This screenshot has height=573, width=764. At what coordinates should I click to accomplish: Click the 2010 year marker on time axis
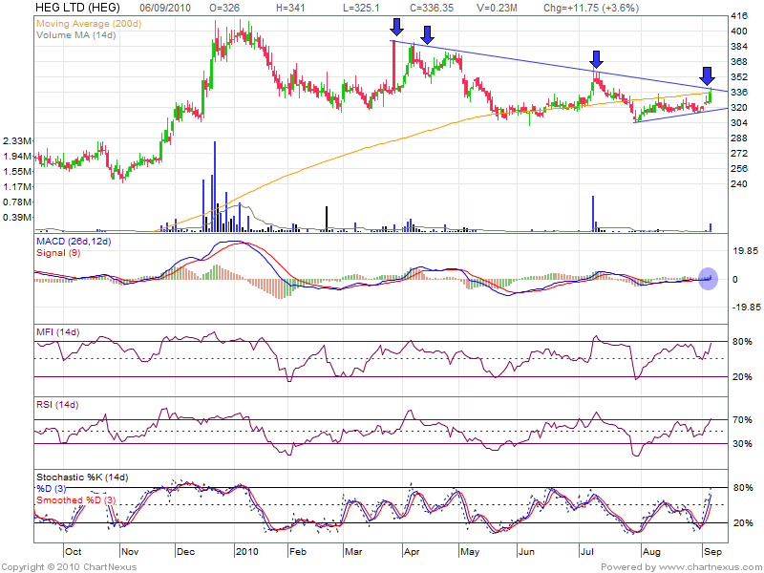(247, 552)
